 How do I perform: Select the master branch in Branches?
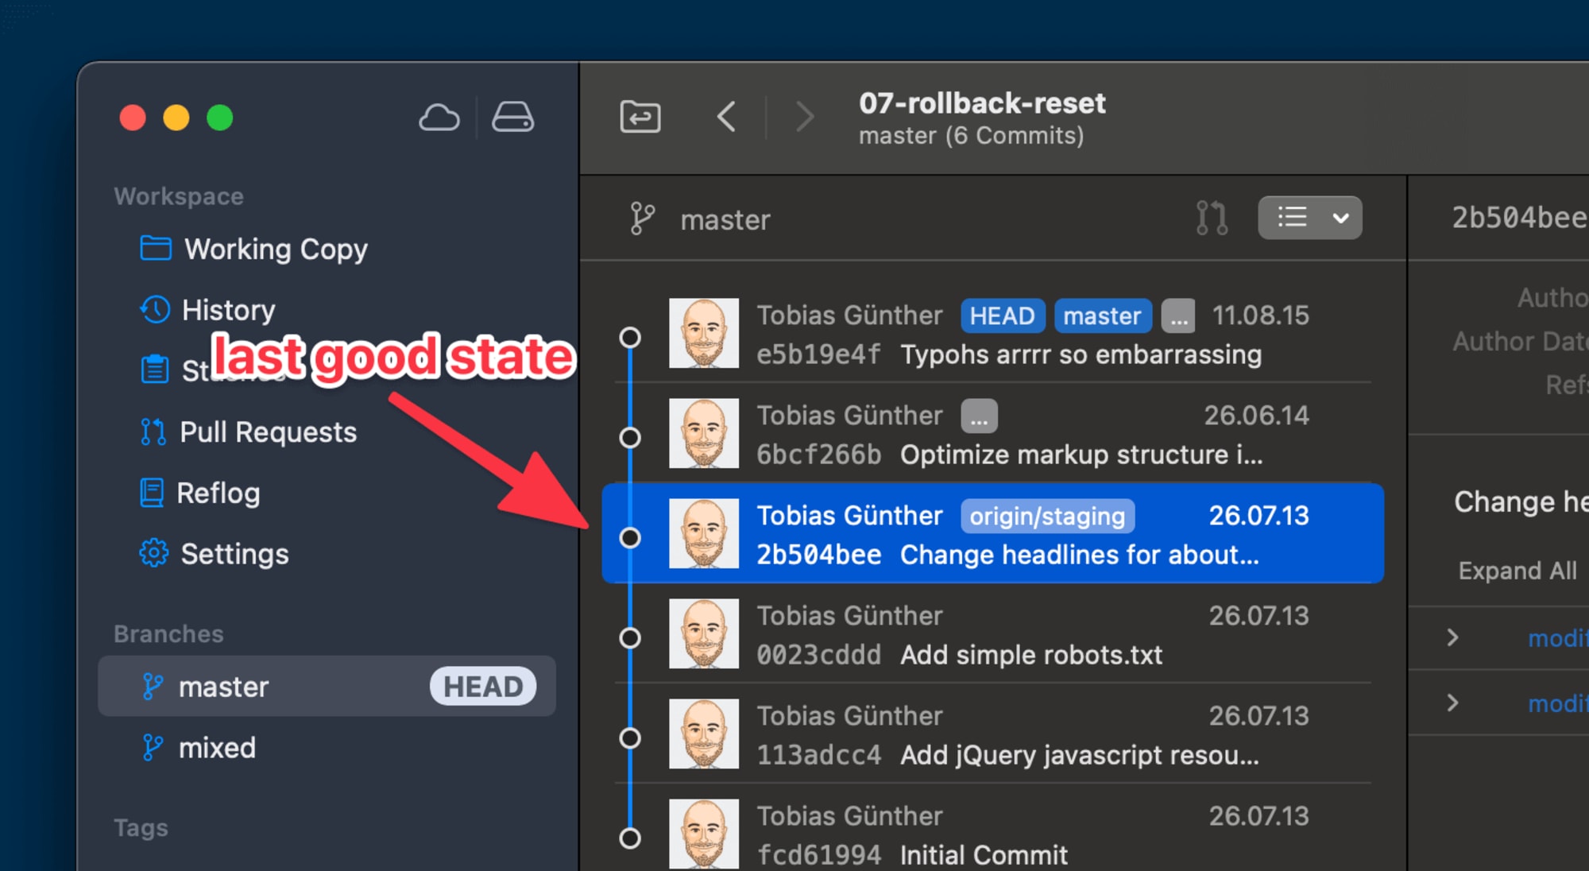224,687
